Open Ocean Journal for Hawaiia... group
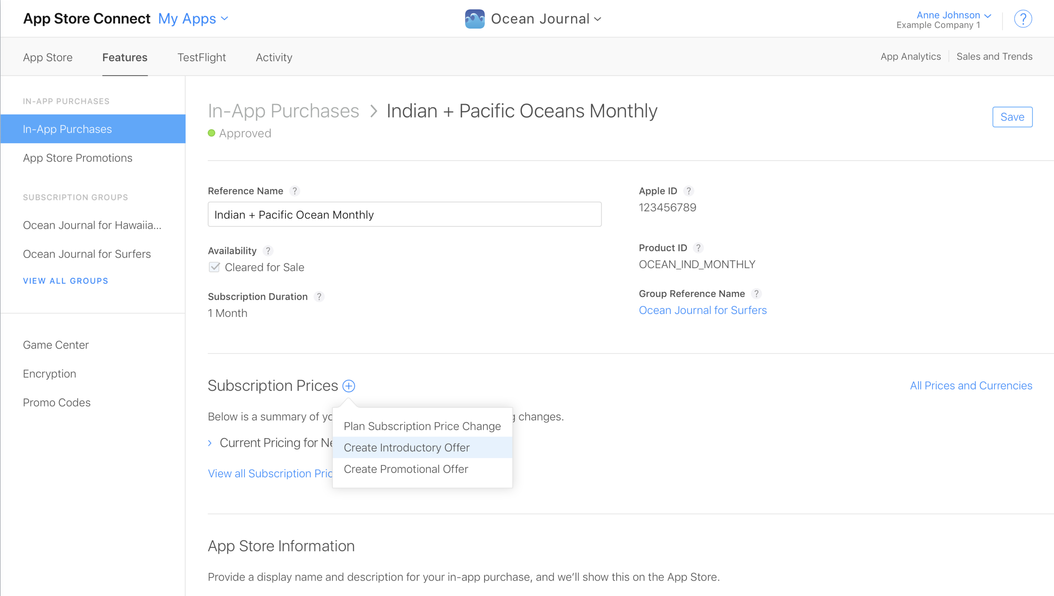1054x596 pixels. (x=92, y=225)
